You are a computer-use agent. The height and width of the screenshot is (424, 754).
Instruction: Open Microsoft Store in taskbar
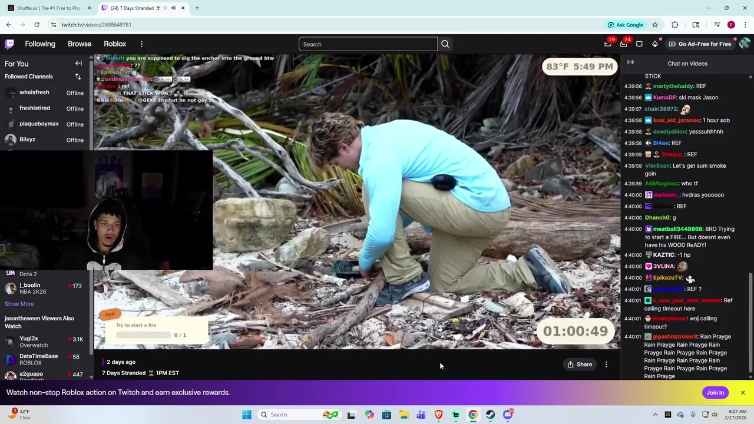tap(386, 415)
